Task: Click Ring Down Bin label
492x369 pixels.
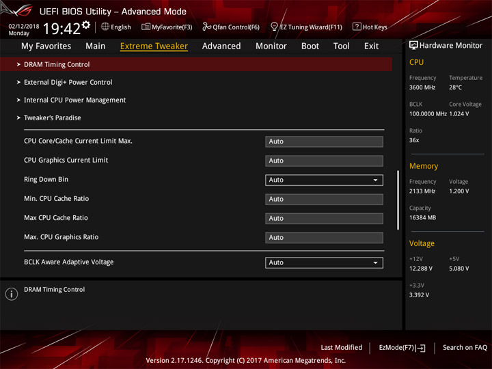Action: coord(46,180)
